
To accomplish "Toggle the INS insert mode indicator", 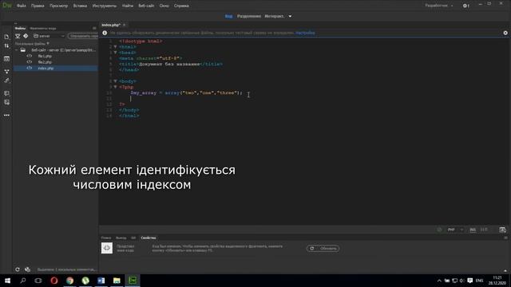I will coord(473,230).
